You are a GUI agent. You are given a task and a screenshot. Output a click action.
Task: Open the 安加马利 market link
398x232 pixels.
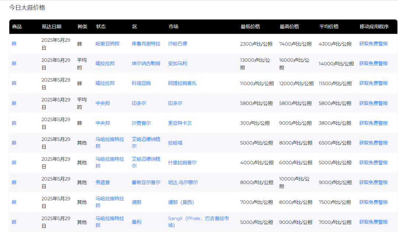tap(177, 63)
